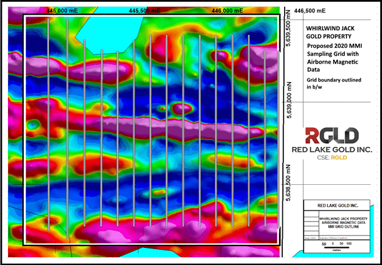Click the 5,639,500 mN northing label
Viewport: 382px width, 265px height.
[x=289, y=28]
